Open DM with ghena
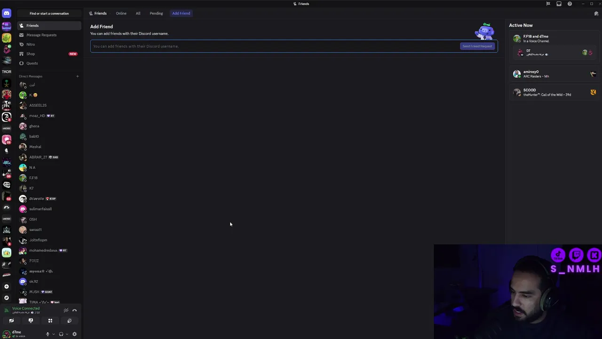This screenshot has height=339, width=602. coord(49,126)
